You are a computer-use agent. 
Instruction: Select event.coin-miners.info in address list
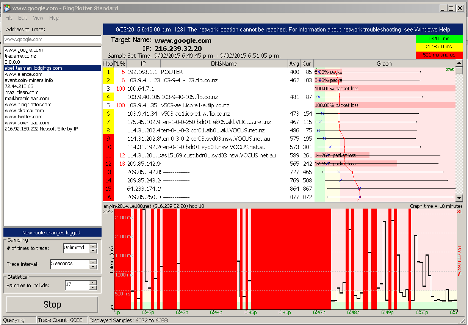[52, 80]
